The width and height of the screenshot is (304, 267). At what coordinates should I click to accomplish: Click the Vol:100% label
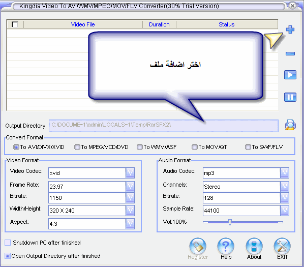point(175,222)
